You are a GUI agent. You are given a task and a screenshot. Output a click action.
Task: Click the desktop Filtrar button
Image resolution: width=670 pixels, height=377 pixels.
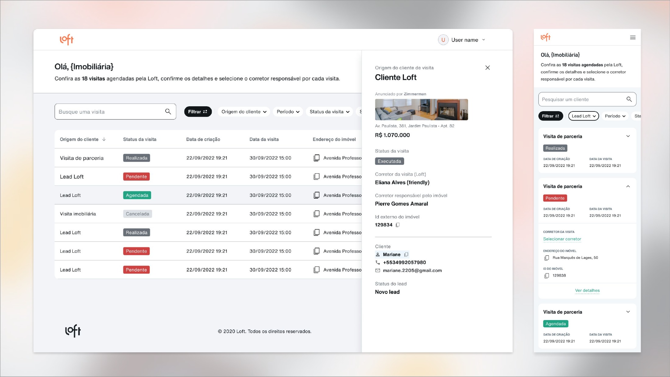tap(198, 112)
